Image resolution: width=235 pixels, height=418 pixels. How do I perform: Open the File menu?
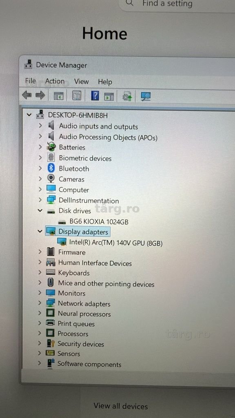point(30,81)
